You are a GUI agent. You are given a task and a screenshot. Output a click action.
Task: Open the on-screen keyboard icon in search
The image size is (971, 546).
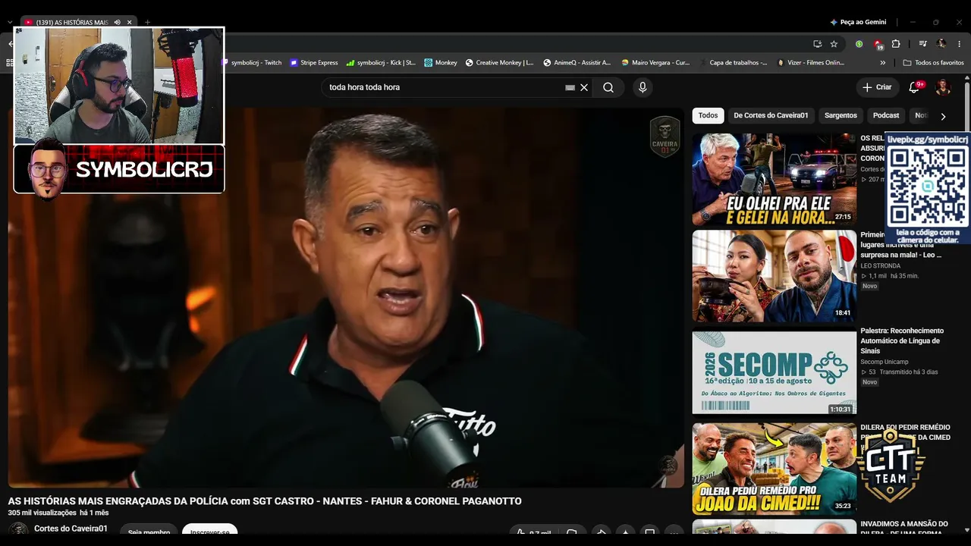pos(570,87)
